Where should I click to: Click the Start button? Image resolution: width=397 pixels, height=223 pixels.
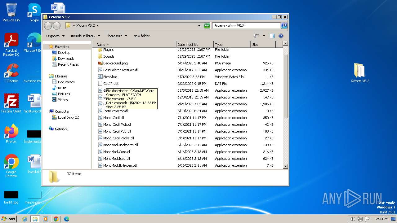tap(8, 219)
